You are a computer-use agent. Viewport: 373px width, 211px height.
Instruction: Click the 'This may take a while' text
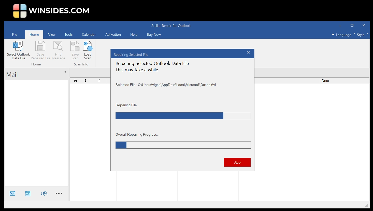point(137,70)
